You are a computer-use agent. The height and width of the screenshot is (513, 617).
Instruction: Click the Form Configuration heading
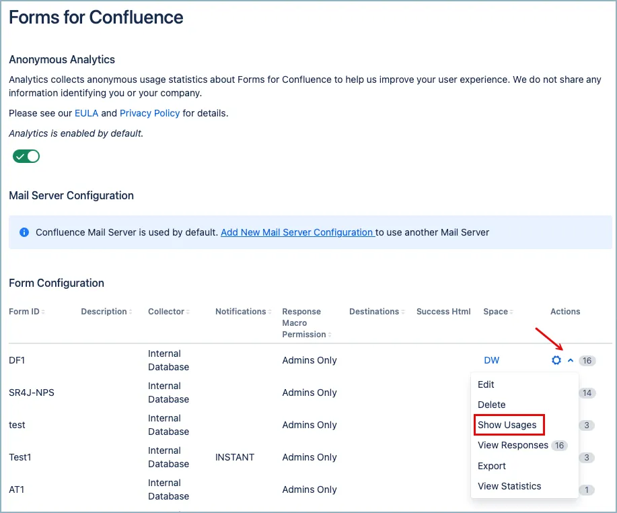point(57,283)
